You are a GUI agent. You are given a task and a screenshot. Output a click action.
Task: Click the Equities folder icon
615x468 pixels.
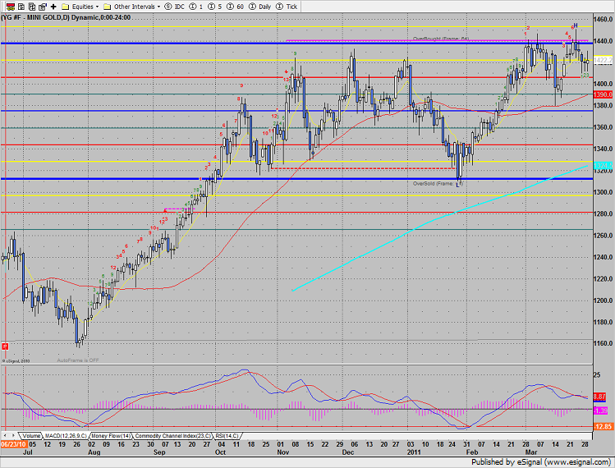[66, 7]
